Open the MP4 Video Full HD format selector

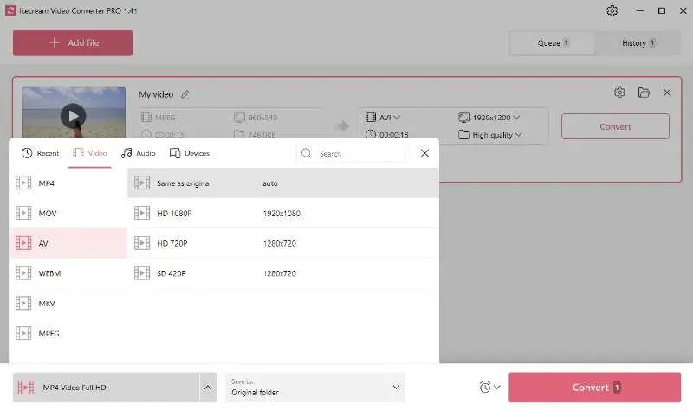106,388
